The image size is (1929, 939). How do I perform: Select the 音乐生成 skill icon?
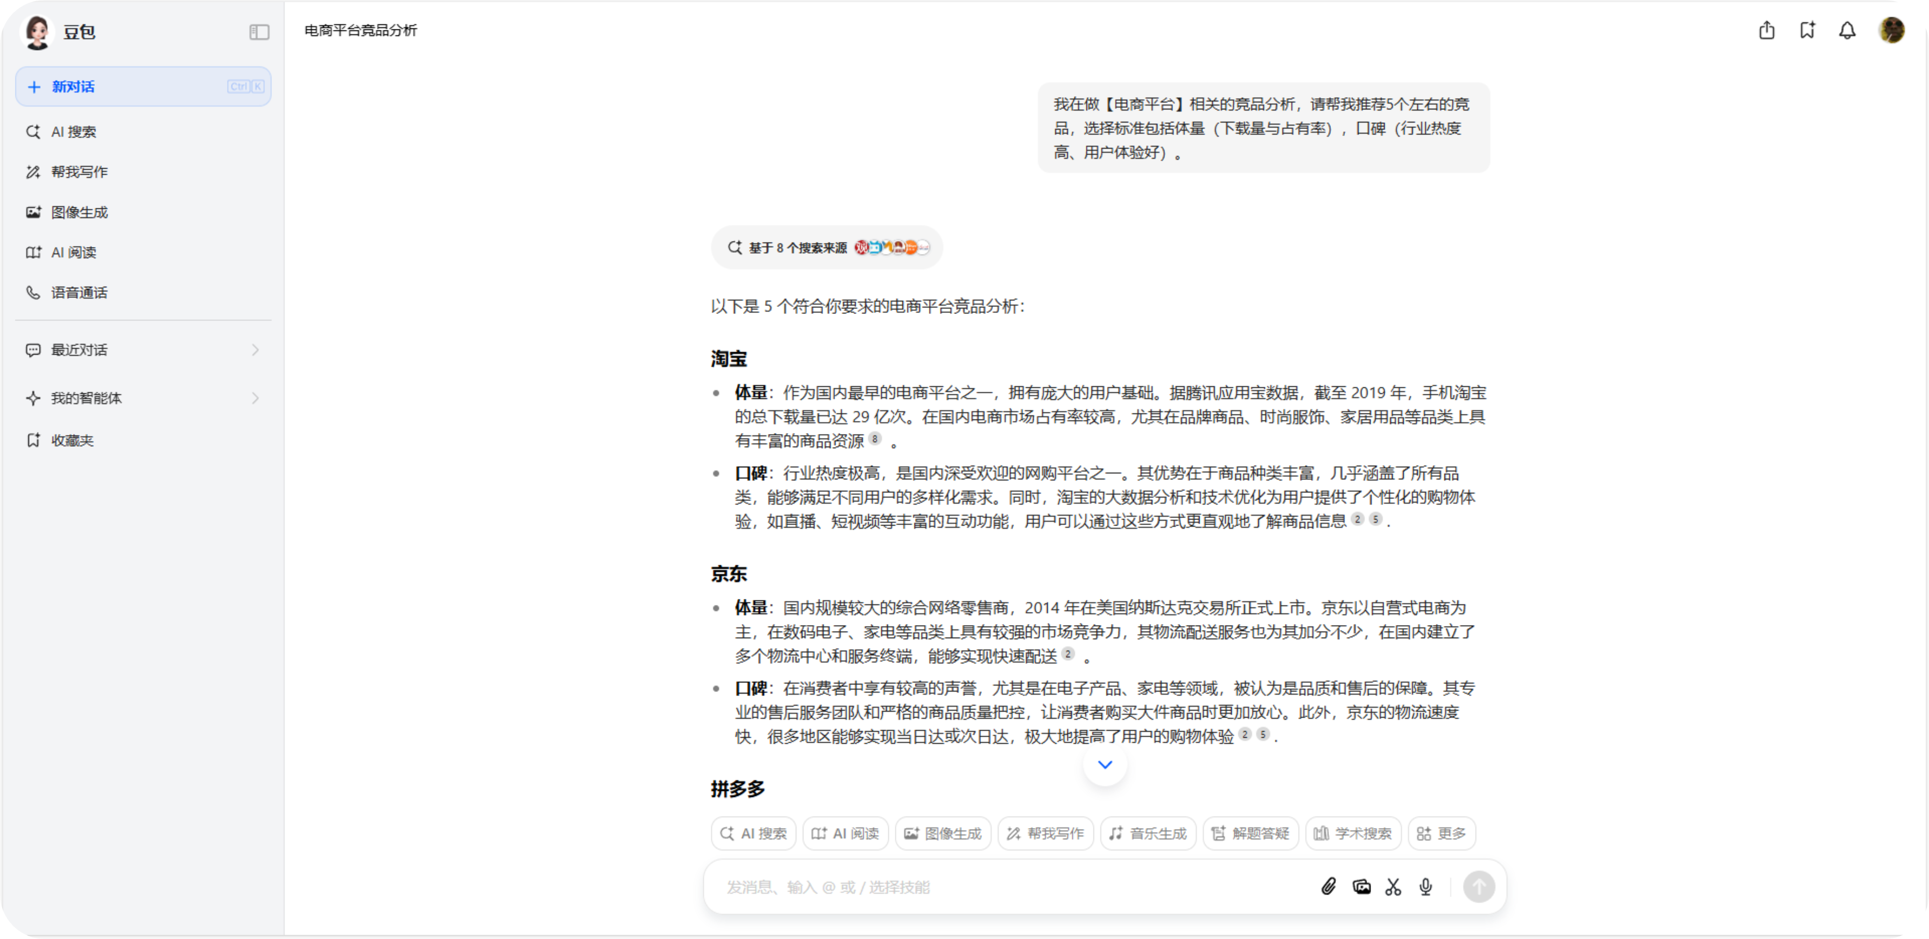(1147, 832)
